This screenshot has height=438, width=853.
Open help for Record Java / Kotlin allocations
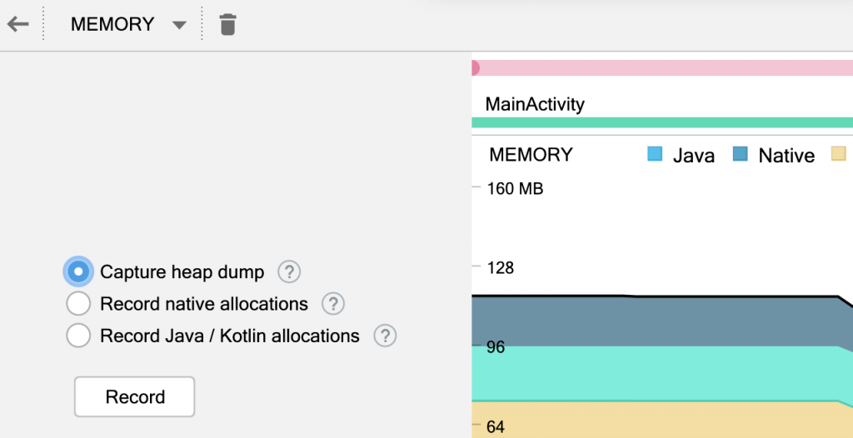point(385,336)
